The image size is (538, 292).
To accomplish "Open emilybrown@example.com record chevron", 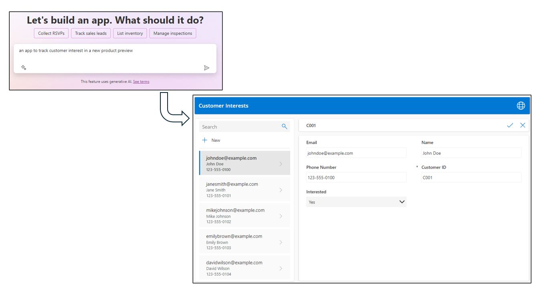I will [x=281, y=242].
